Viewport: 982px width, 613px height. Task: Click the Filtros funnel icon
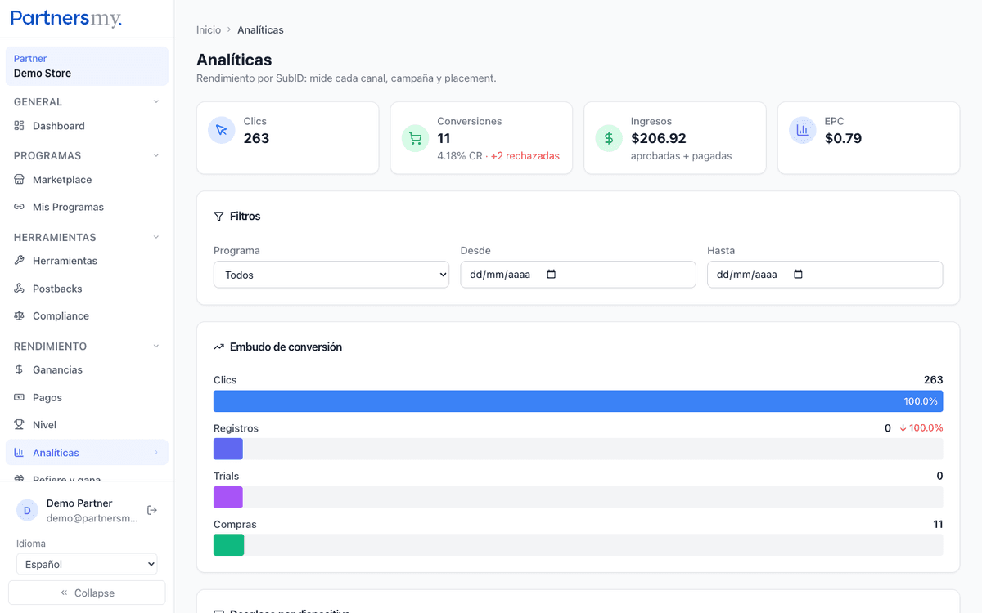tap(218, 217)
